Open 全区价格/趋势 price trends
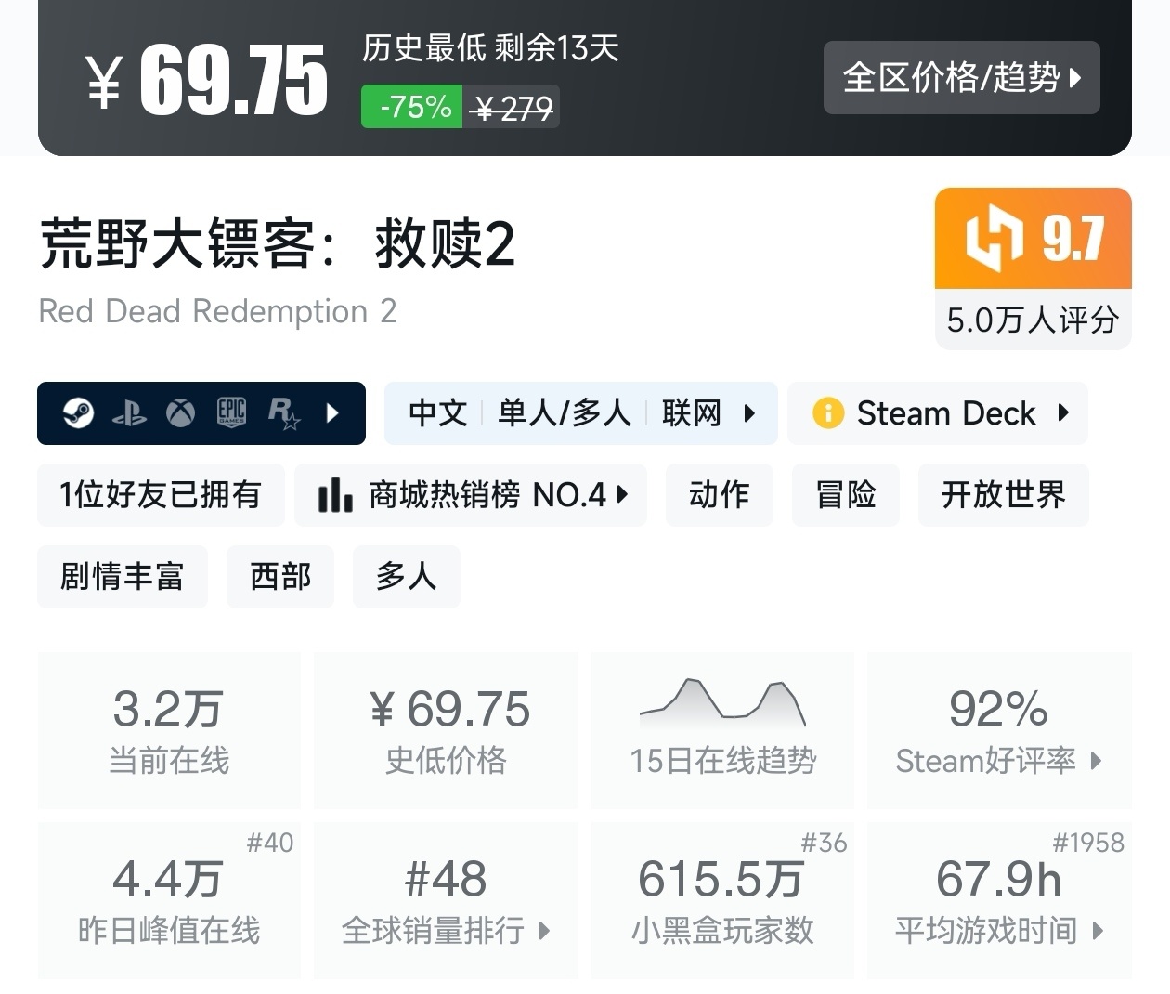The height and width of the screenshot is (994, 1170). (x=962, y=78)
